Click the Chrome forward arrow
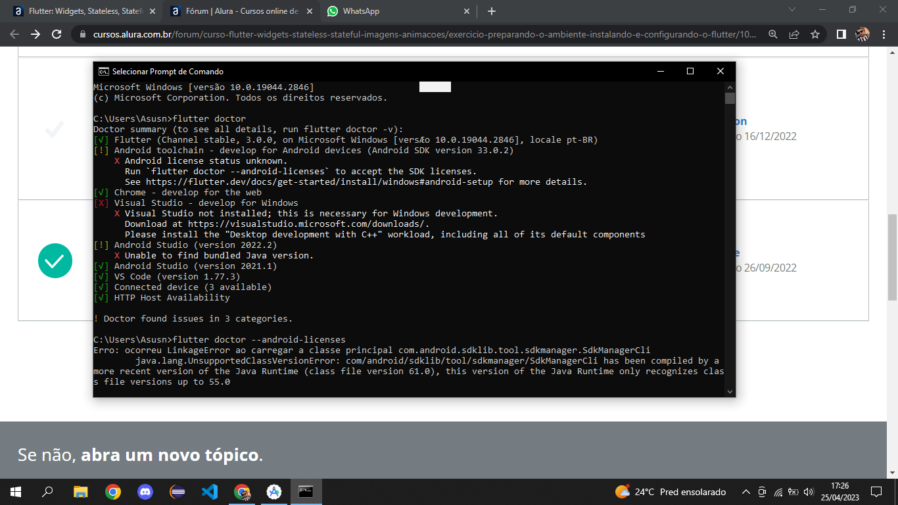898x505 pixels. 35,34
